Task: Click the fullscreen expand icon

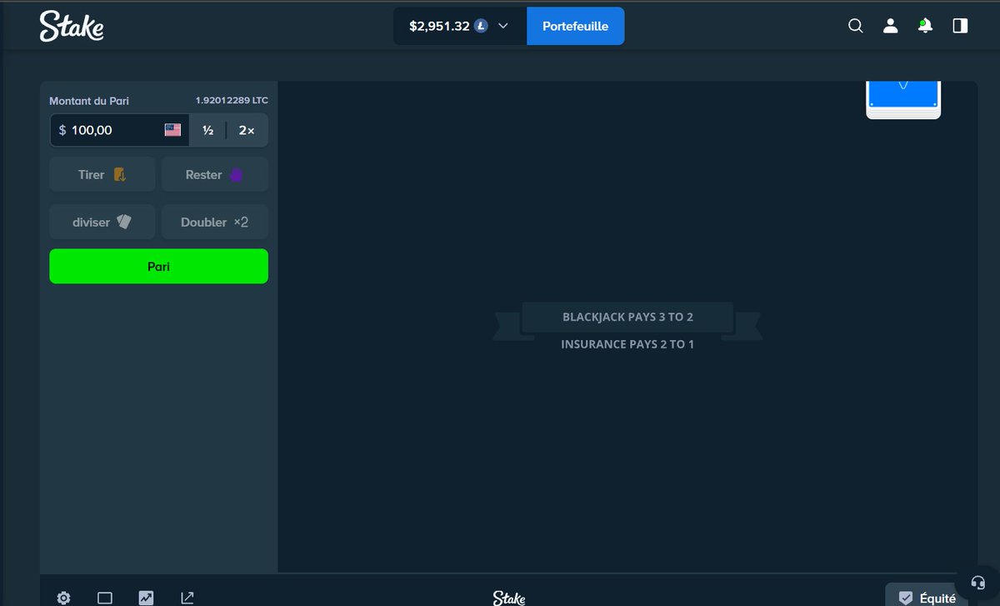Action: click(x=187, y=598)
